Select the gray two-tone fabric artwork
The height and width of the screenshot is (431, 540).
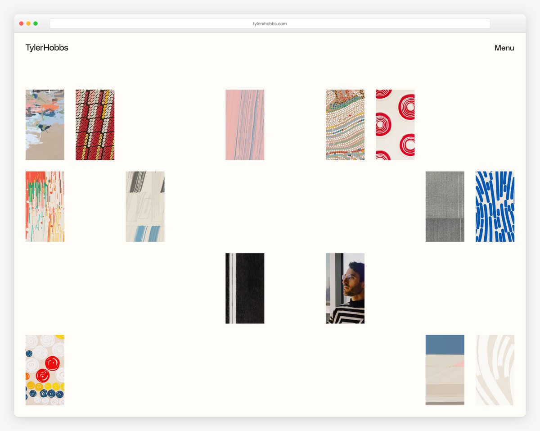pyautogui.click(x=445, y=207)
